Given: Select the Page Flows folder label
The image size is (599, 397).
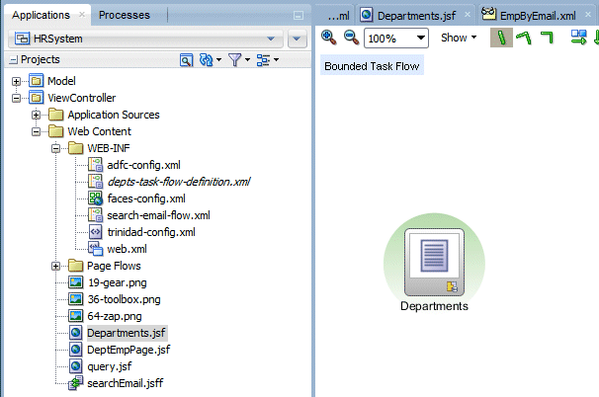Looking at the screenshot, I should 114,266.
